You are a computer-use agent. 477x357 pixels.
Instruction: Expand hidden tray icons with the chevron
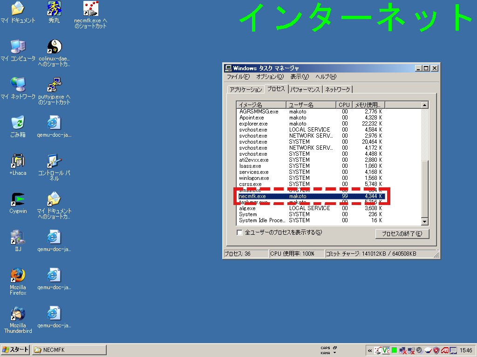click(x=370, y=350)
